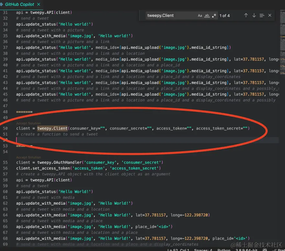Close the find widget
Viewport: 285px width, 251px height.
click(270, 16)
